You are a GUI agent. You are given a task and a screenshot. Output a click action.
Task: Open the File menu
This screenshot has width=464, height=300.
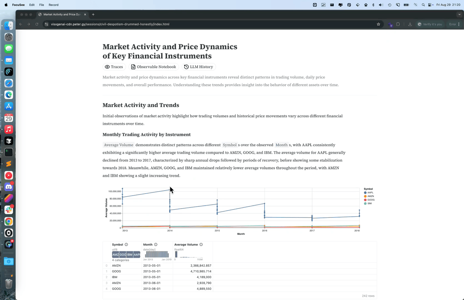click(x=41, y=5)
